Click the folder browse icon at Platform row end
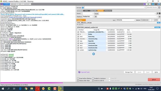The height and width of the screenshot is (91, 161). (x=159, y=17)
